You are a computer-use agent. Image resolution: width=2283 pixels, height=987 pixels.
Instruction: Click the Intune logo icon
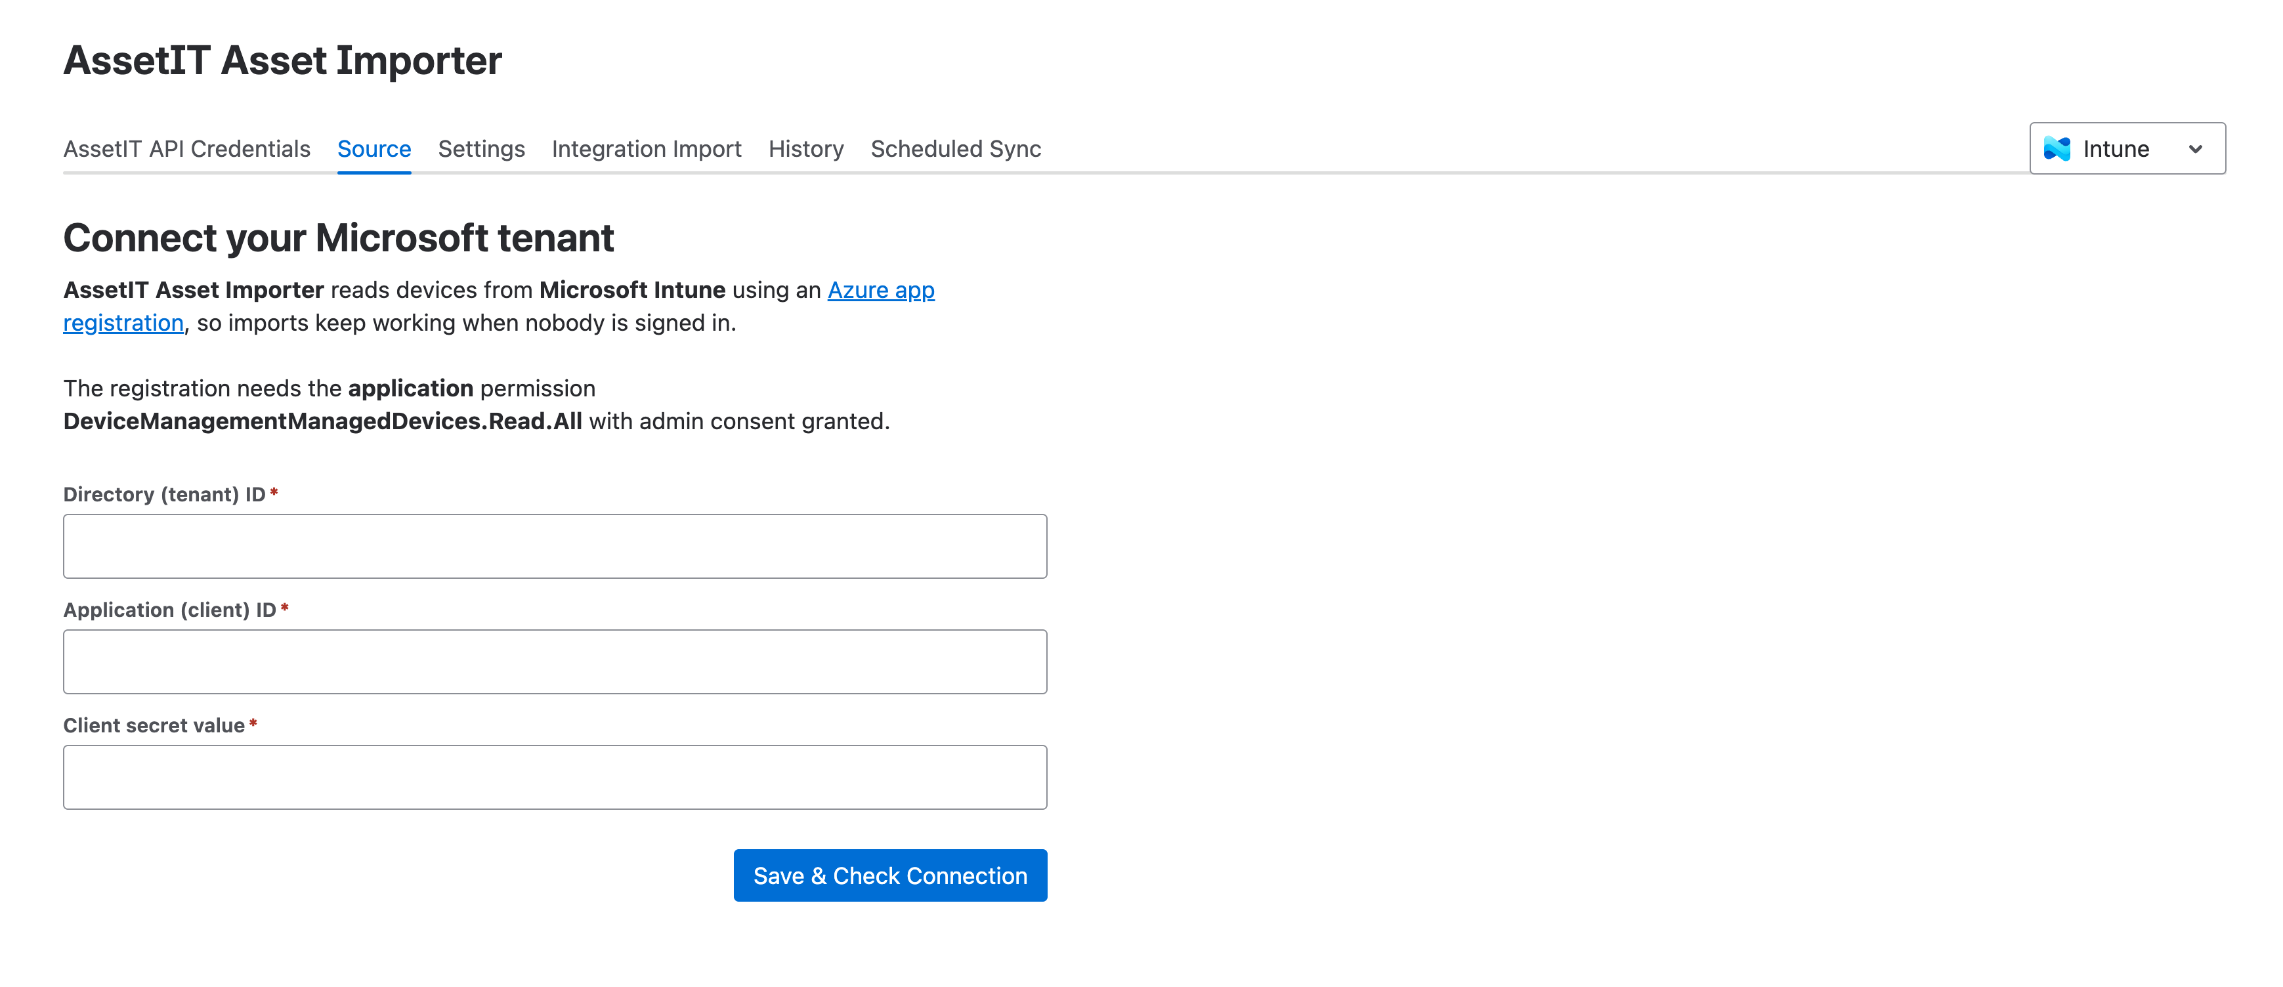point(2057,148)
